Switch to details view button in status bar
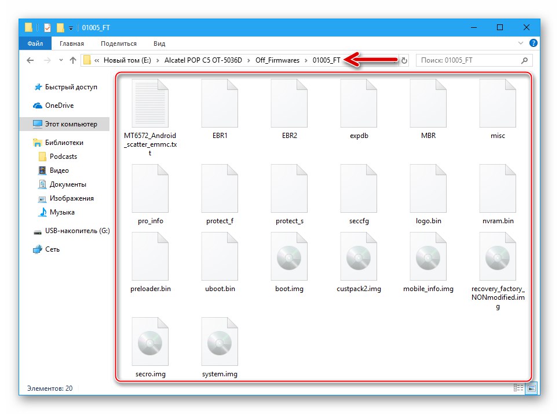 (x=518, y=388)
